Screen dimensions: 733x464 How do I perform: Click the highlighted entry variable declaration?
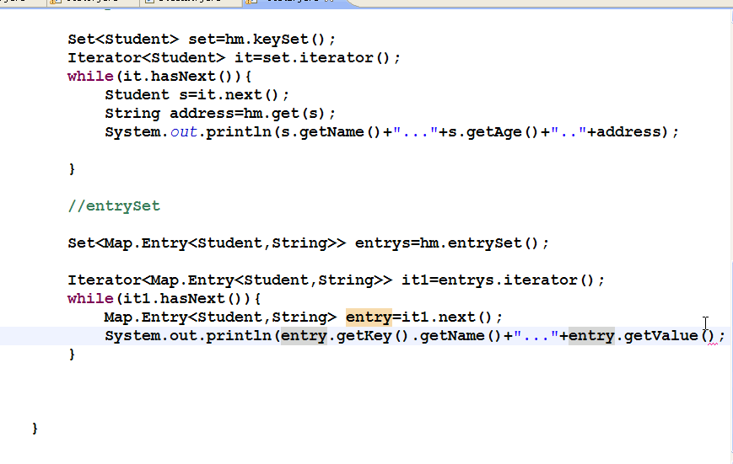[369, 317]
